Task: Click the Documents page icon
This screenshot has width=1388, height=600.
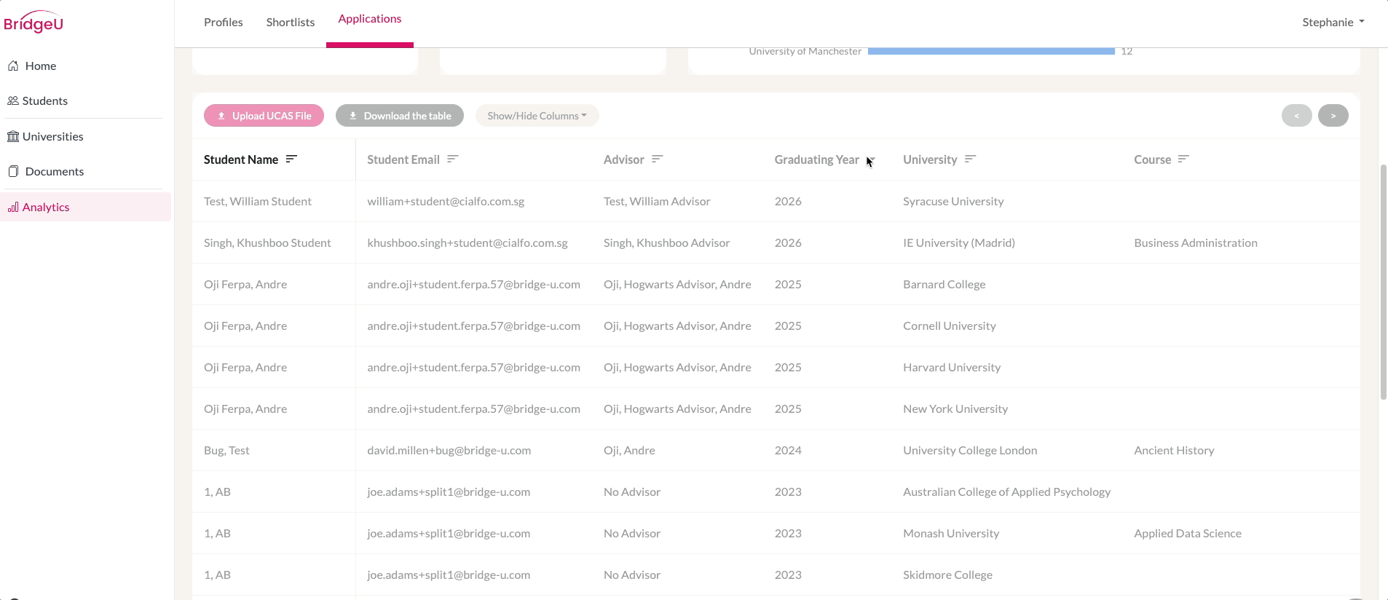Action: point(13,171)
